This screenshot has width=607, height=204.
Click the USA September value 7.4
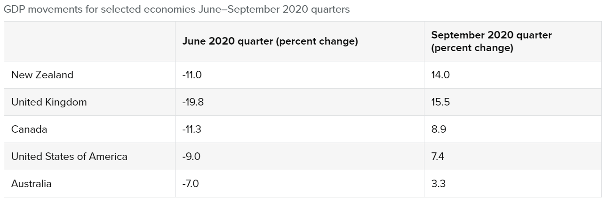pyautogui.click(x=438, y=157)
